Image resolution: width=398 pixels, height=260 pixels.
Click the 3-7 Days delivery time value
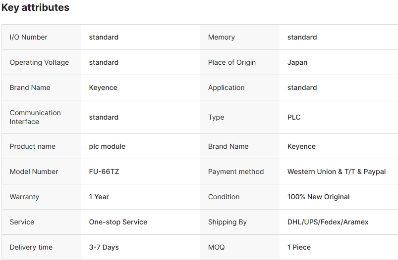(x=104, y=247)
